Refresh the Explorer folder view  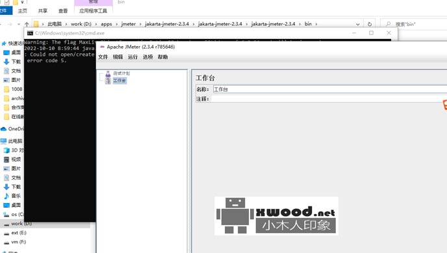(370, 24)
